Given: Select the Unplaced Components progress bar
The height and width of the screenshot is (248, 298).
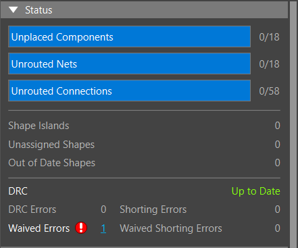Looking at the screenshot, I should pos(130,36).
